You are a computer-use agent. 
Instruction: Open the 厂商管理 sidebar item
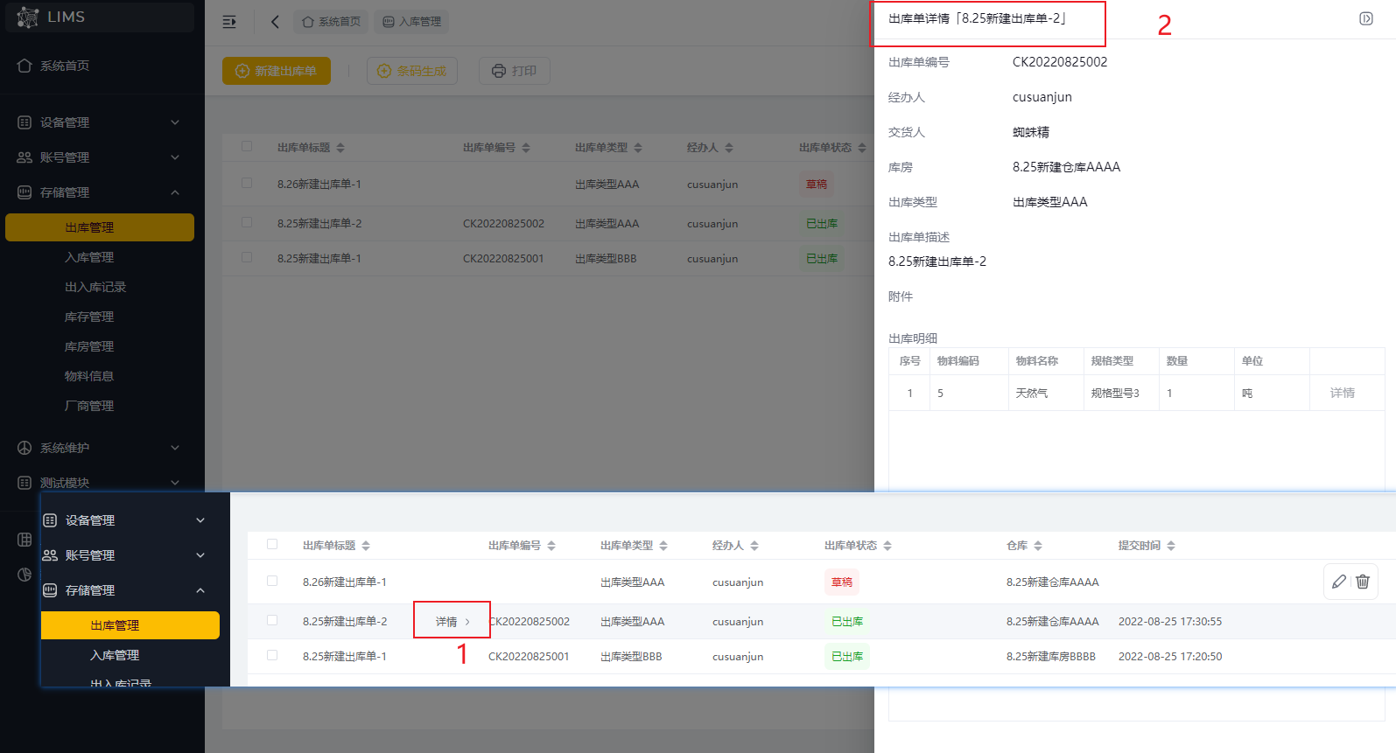(x=89, y=406)
